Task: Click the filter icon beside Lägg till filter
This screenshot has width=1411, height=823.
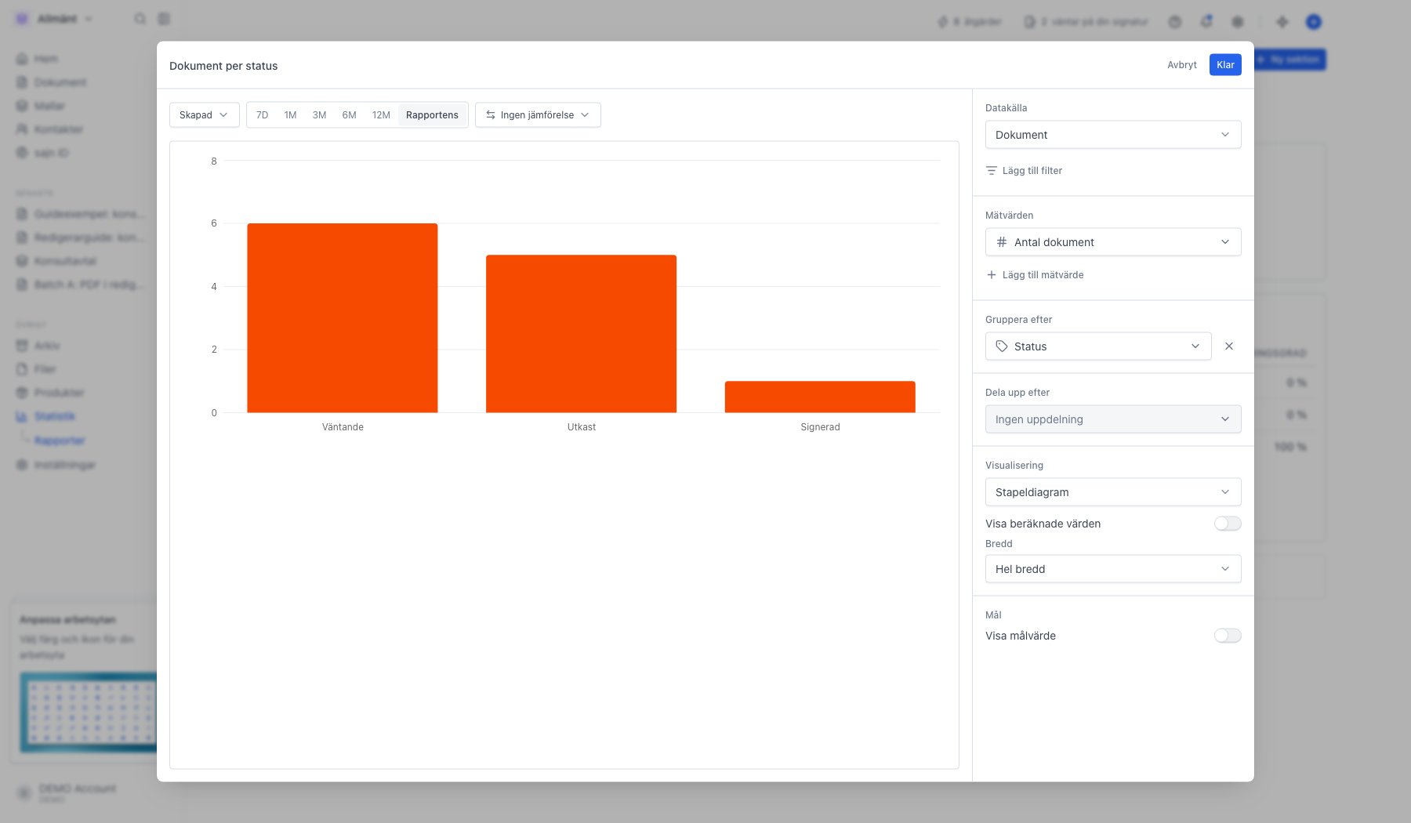Action: point(992,171)
